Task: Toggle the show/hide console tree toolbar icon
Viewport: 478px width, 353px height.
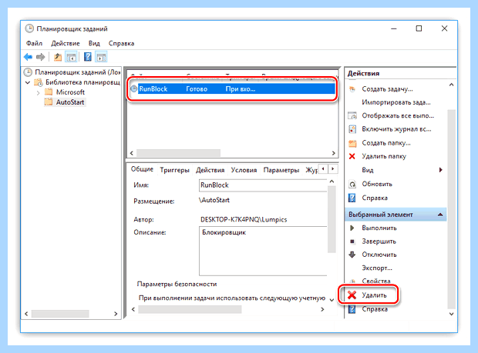Action: point(71,57)
